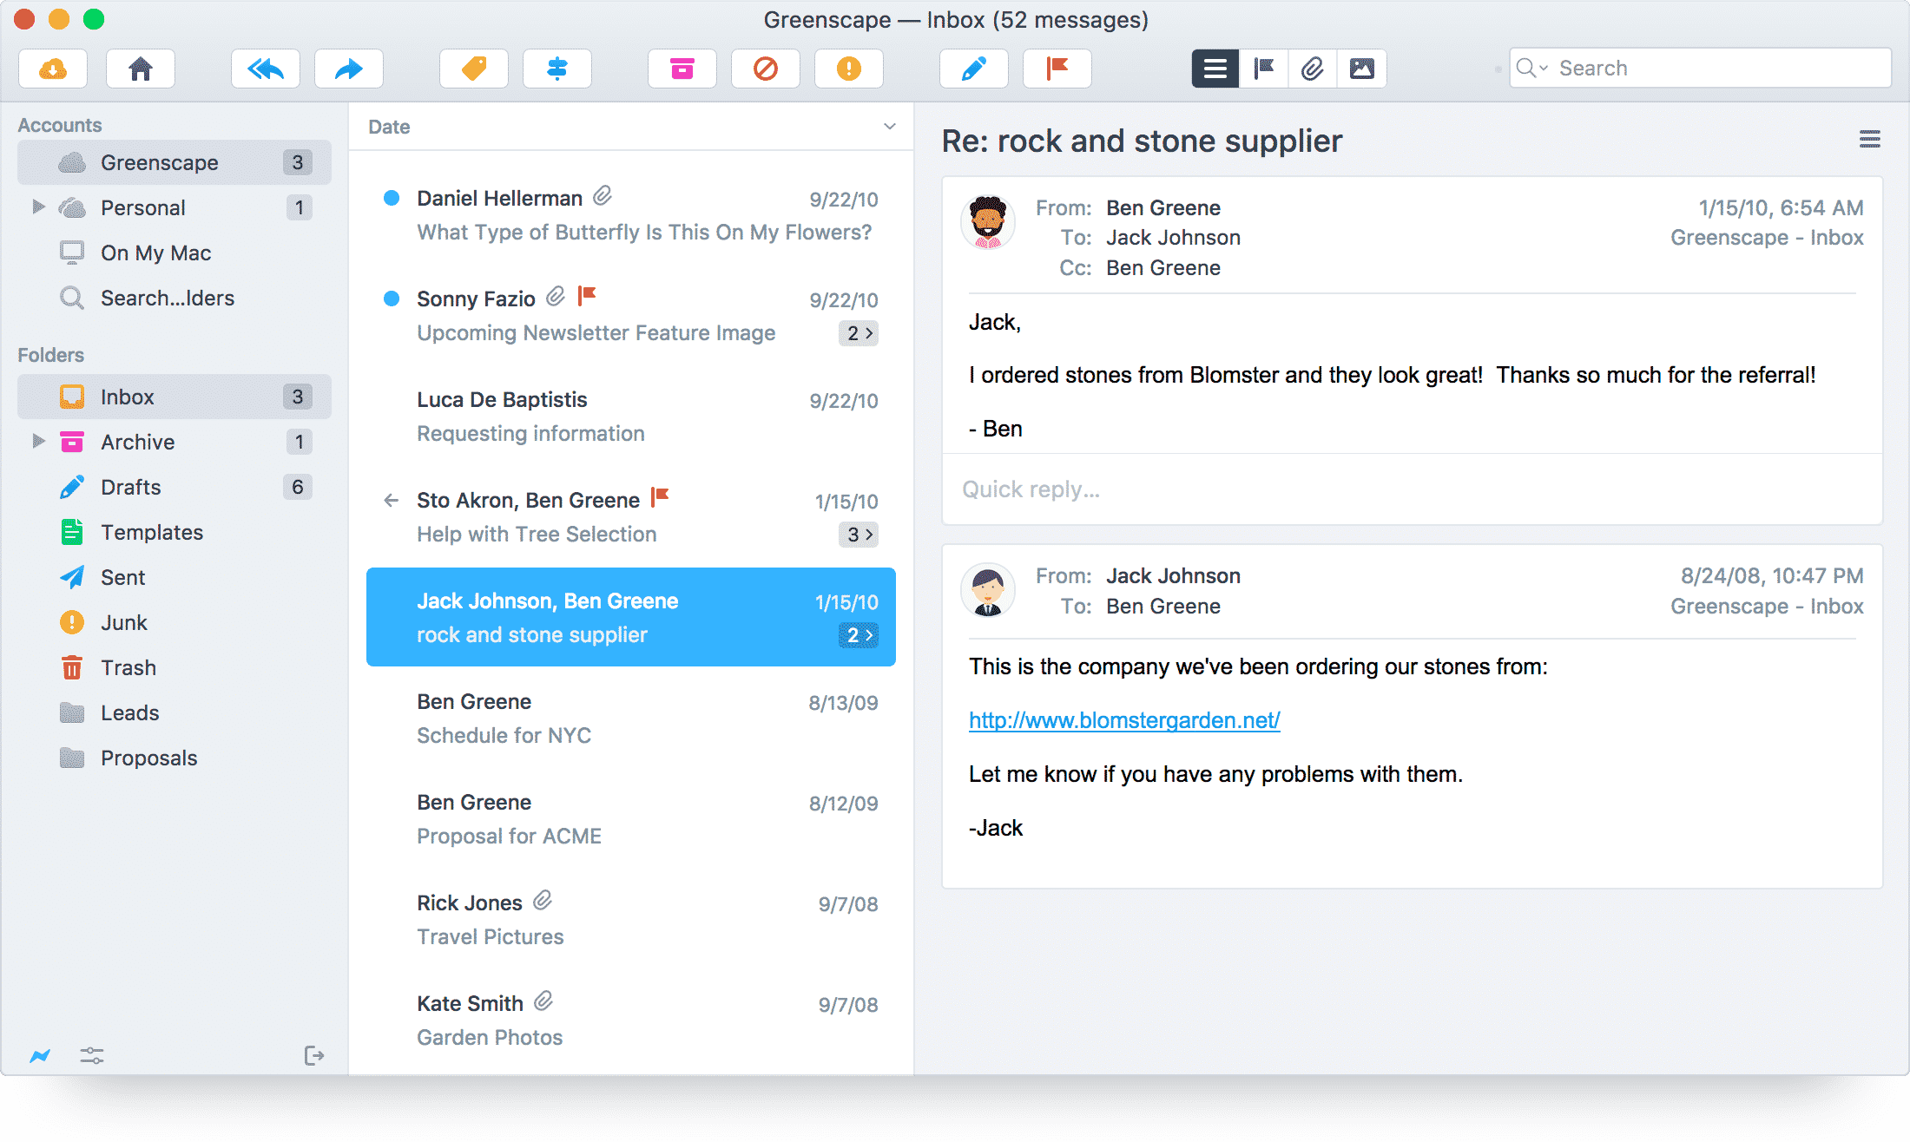Select the Drafts folder
Image resolution: width=1910 pixels, height=1142 pixels.
[x=130, y=487]
